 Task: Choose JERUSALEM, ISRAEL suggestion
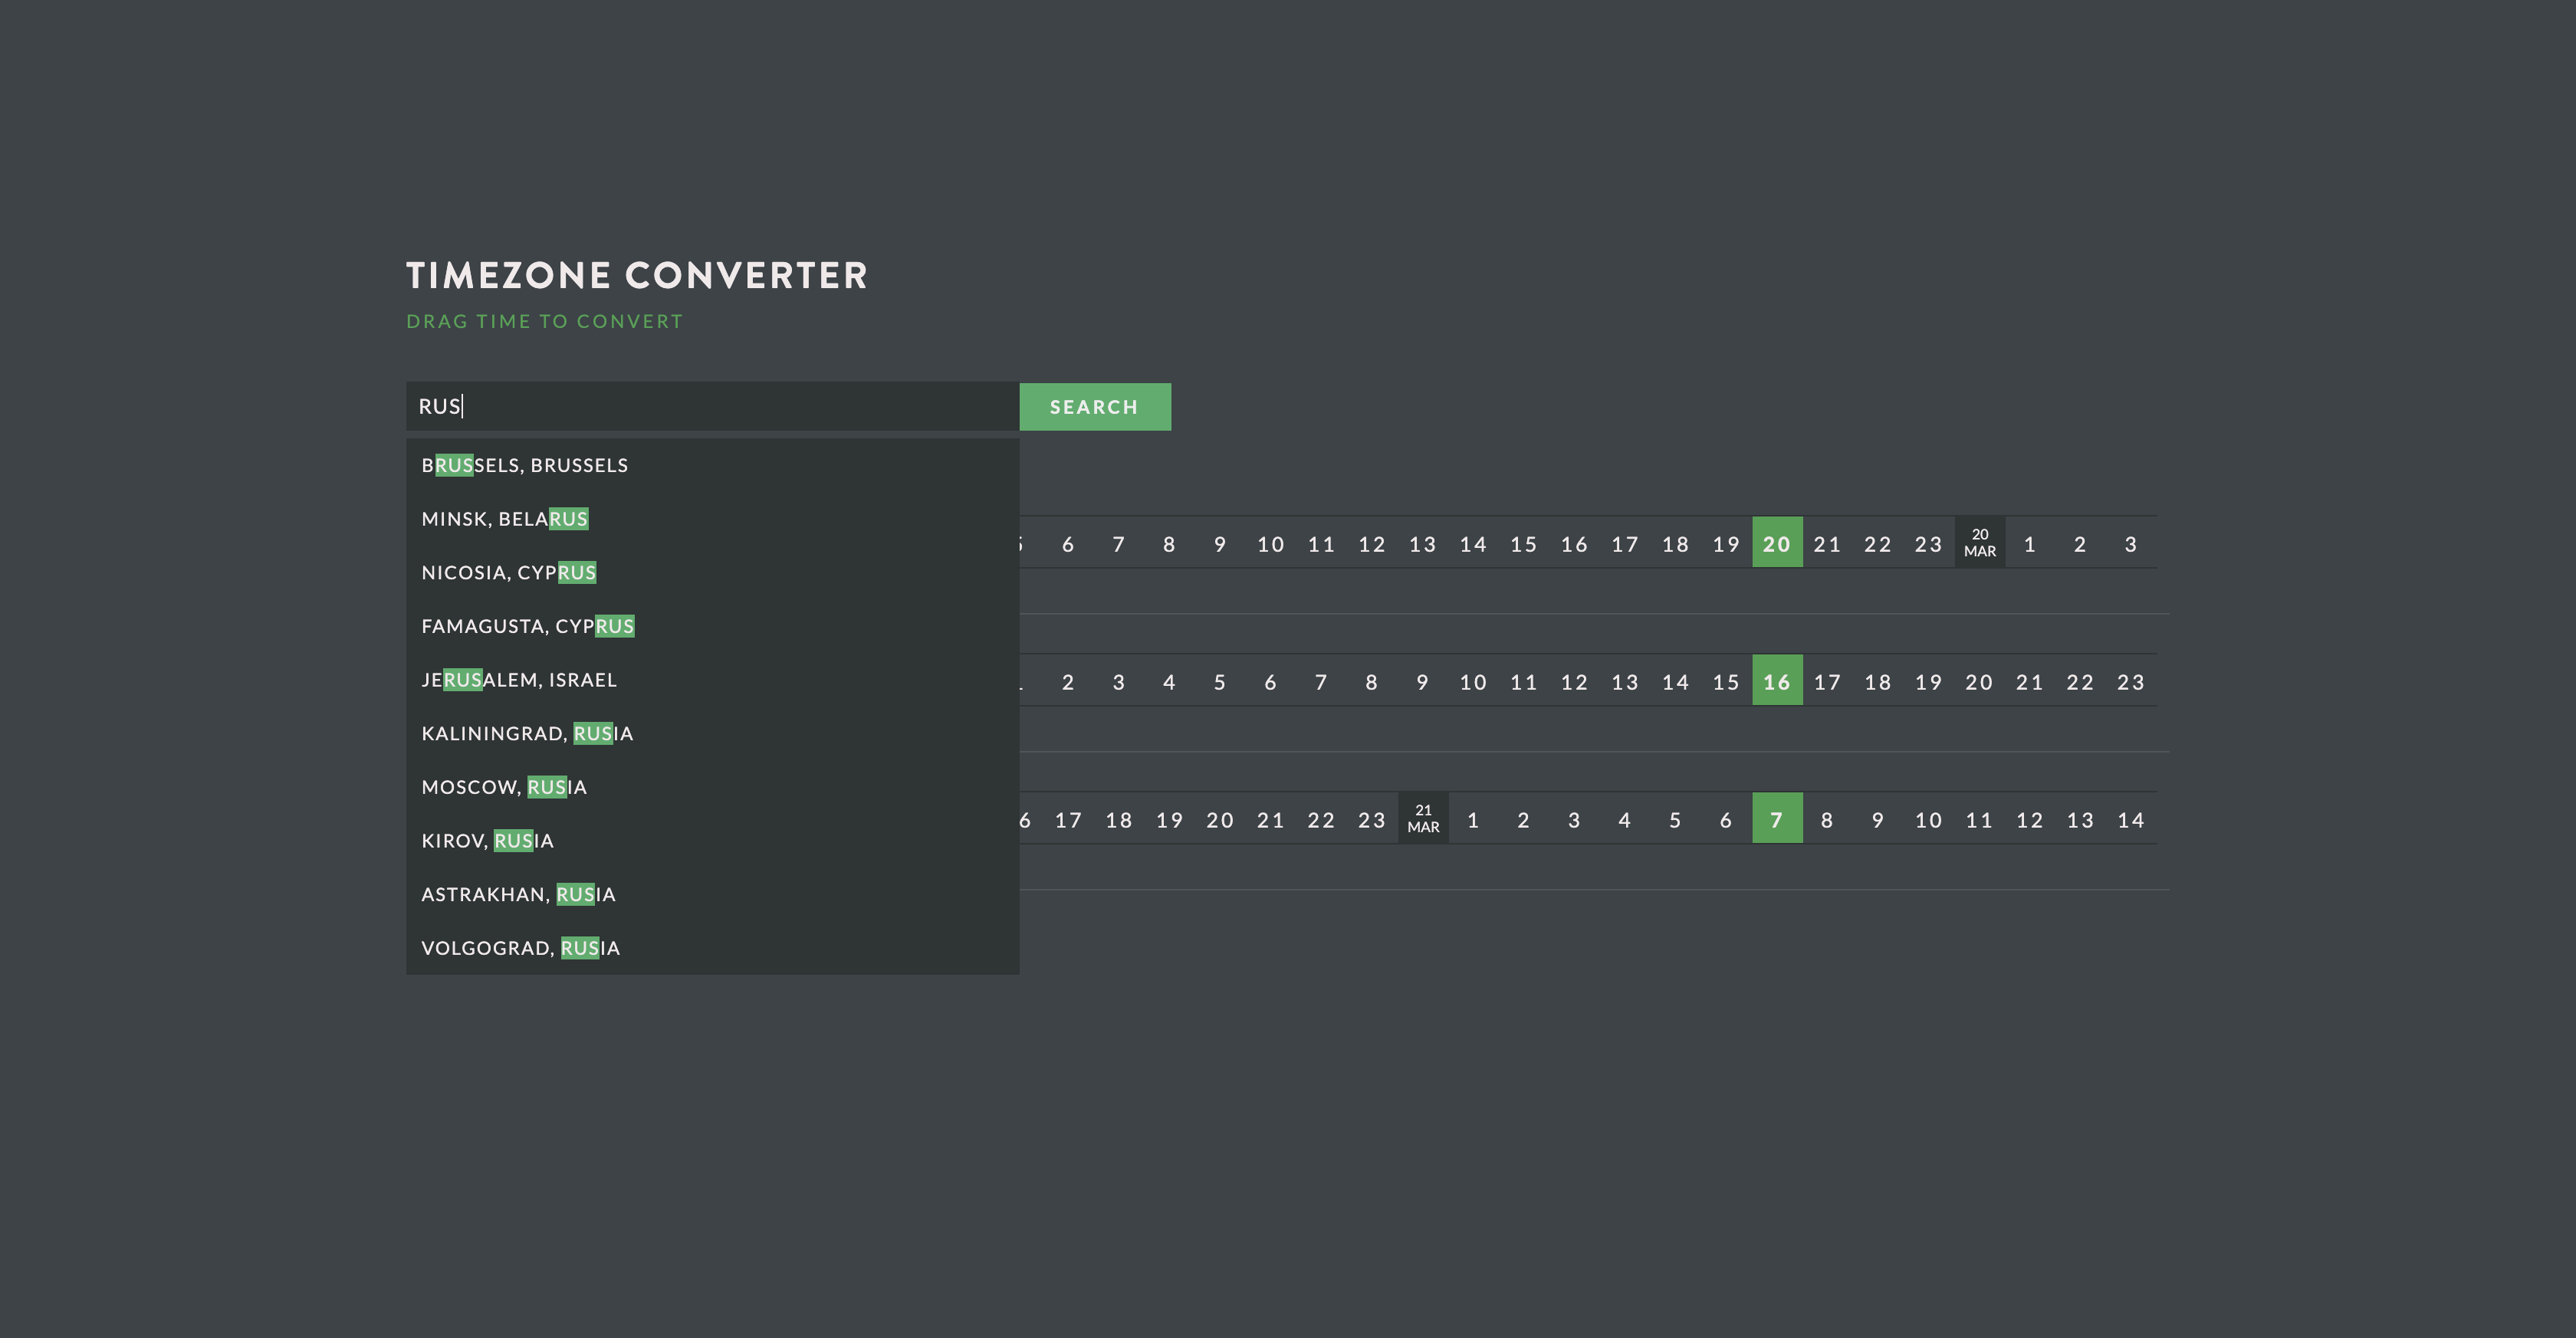click(x=519, y=680)
